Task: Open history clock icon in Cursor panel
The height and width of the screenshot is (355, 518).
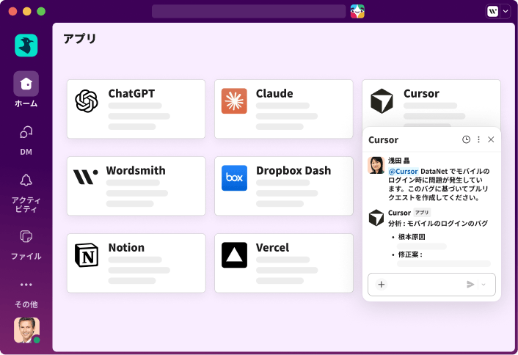Action: tap(466, 139)
